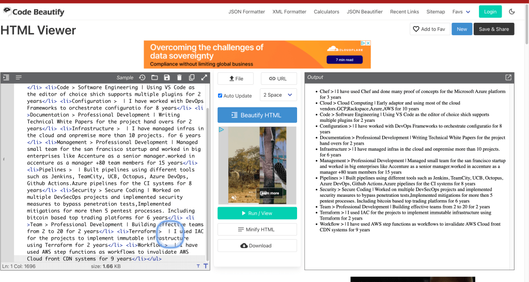Click the ad marker icon above video ad
The height and width of the screenshot is (282, 529).
pyautogui.click(x=221, y=130)
